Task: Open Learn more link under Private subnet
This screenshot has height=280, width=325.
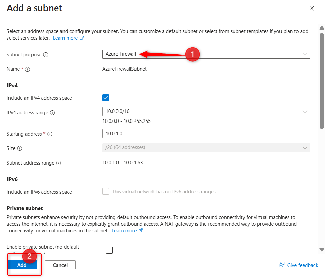Action: (x=124, y=231)
